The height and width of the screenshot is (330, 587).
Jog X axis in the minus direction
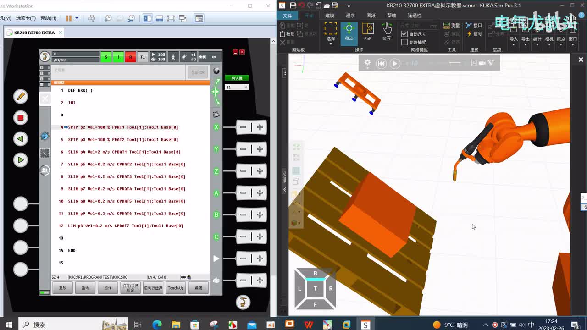243,127
